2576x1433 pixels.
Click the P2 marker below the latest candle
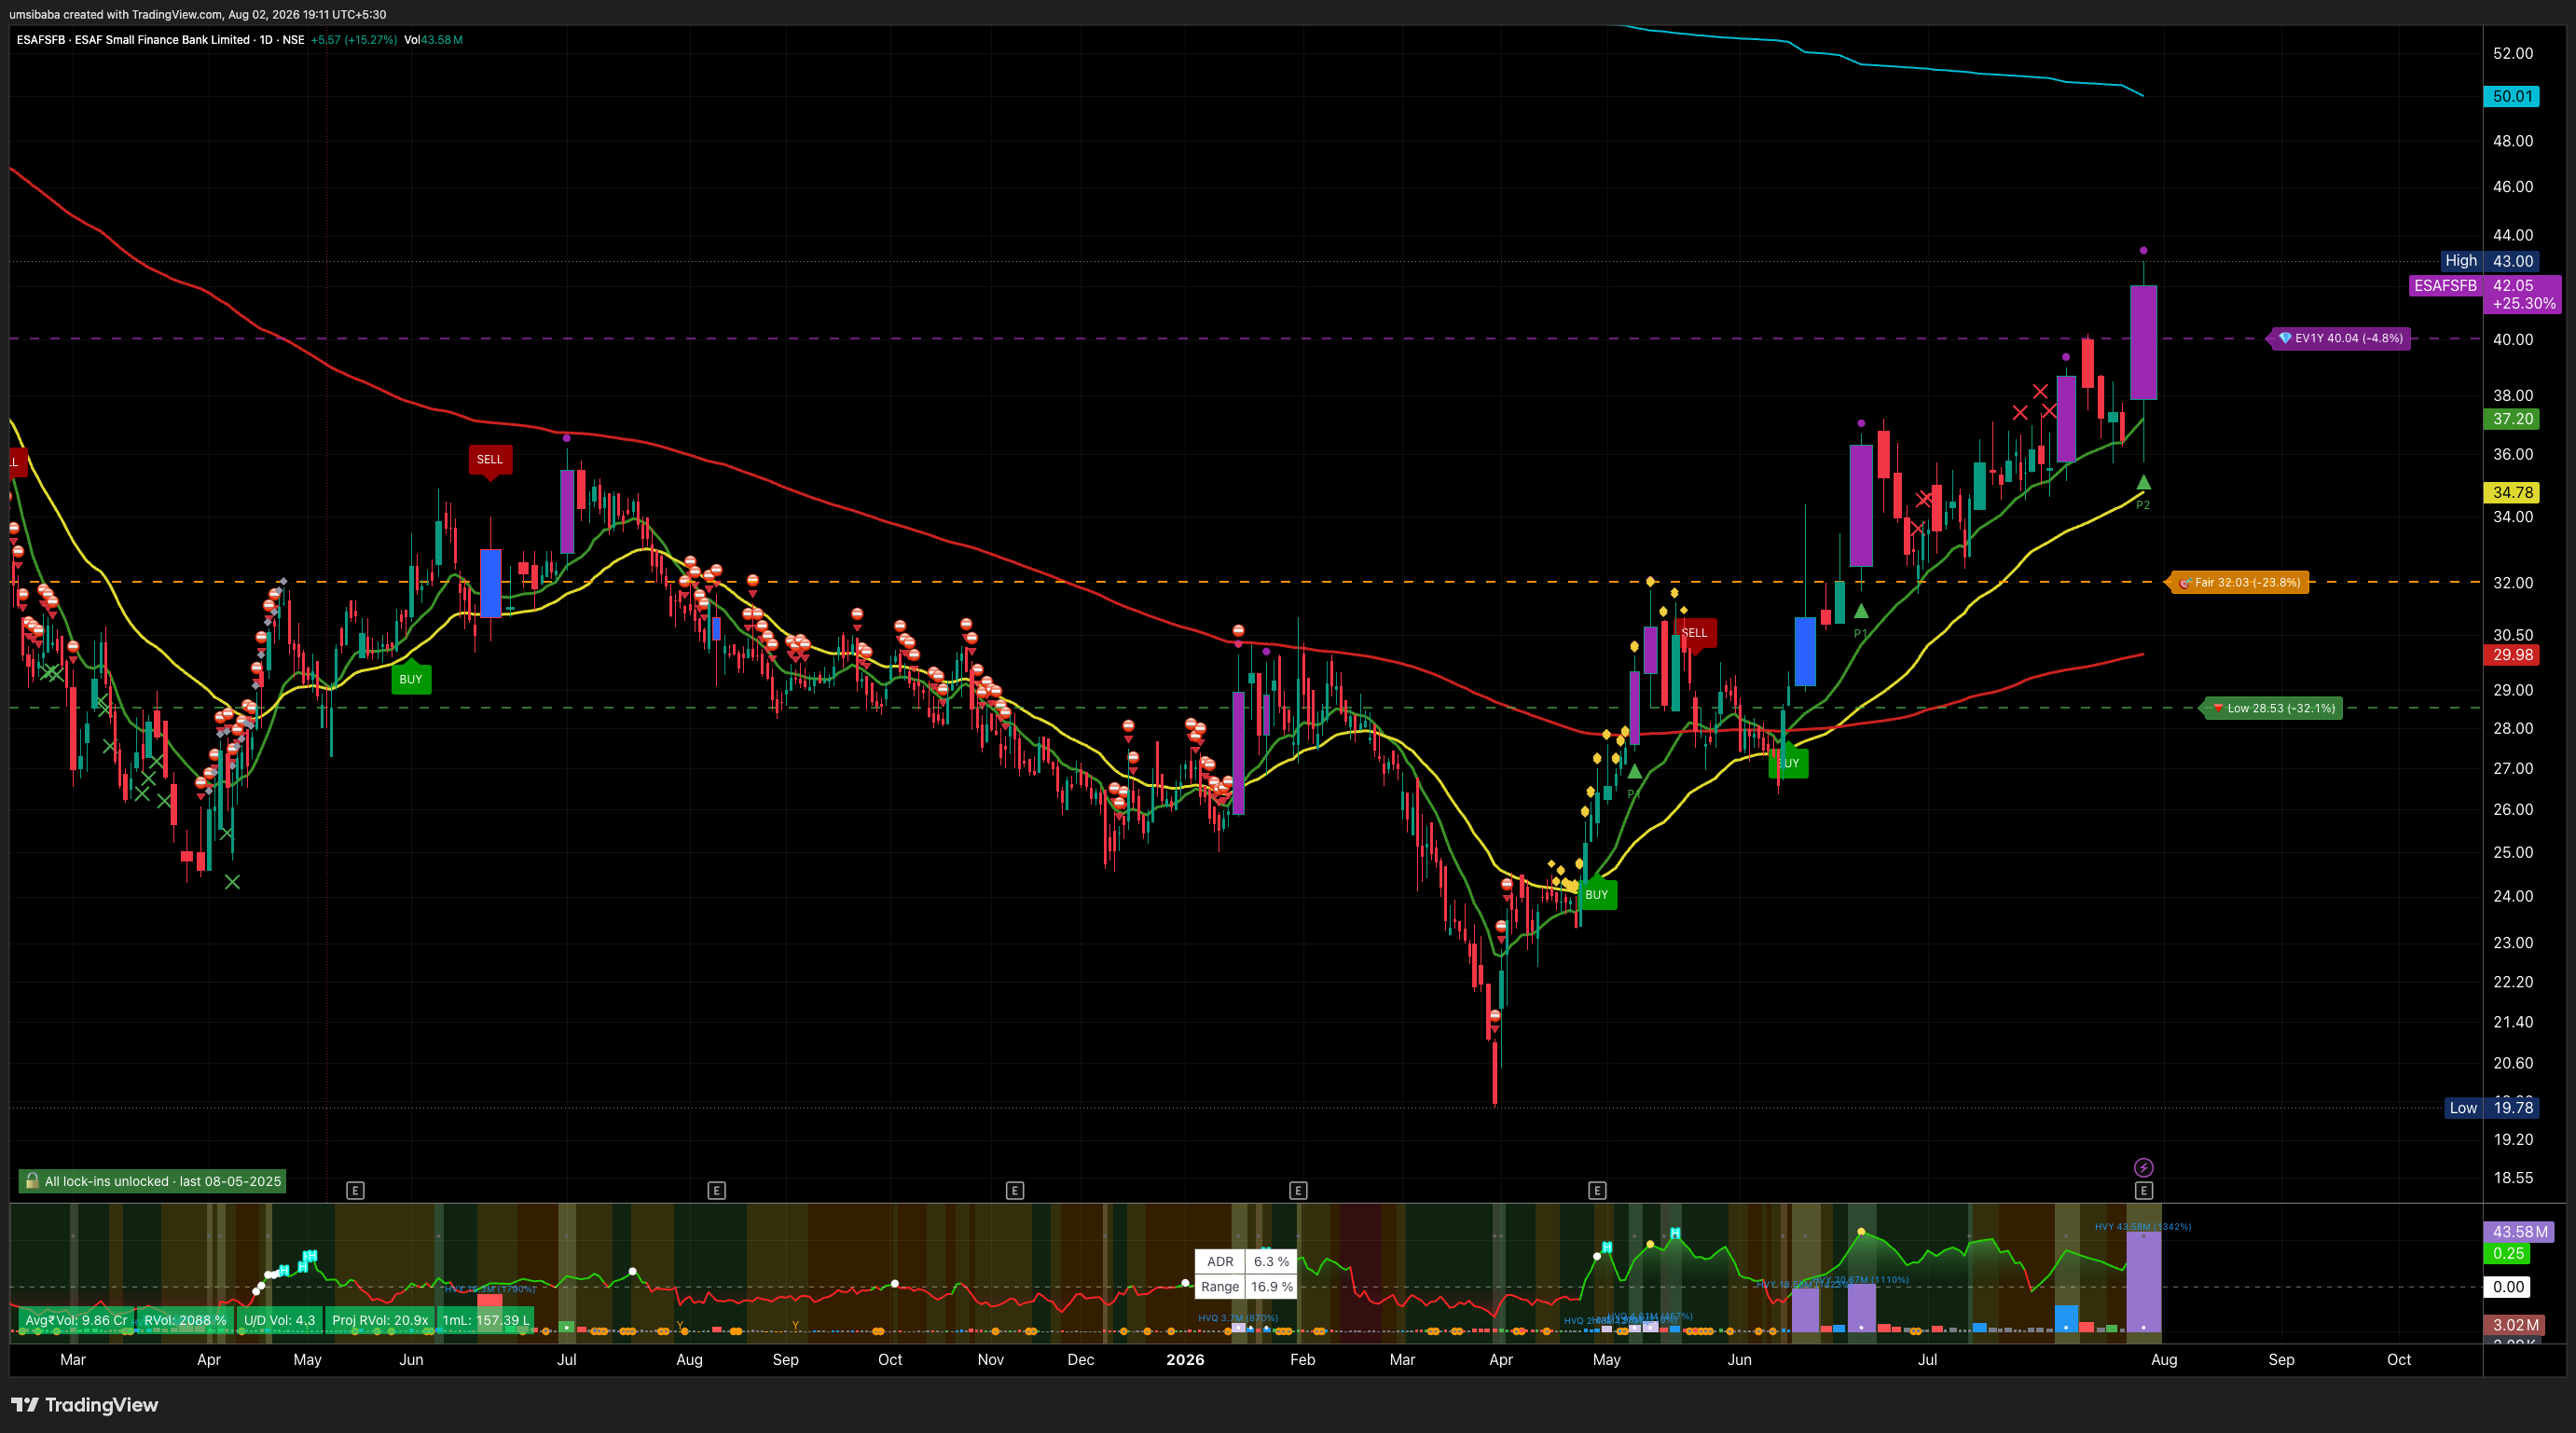tap(2143, 505)
